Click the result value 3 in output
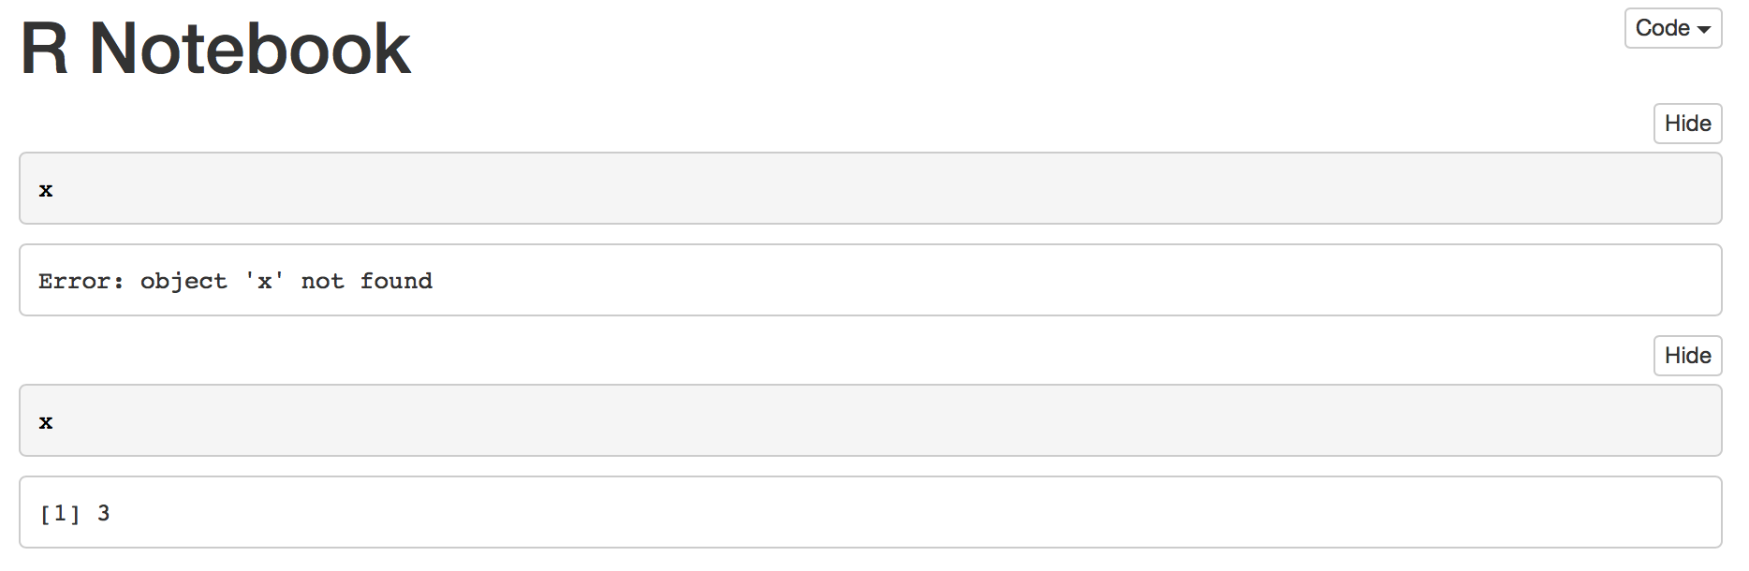 tap(105, 513)
